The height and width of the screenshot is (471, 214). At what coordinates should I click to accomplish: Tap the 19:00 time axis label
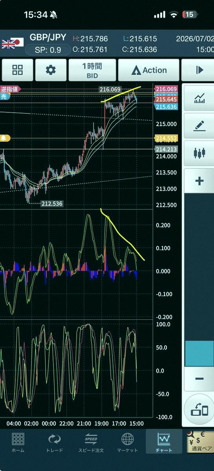tap(101, 423)
